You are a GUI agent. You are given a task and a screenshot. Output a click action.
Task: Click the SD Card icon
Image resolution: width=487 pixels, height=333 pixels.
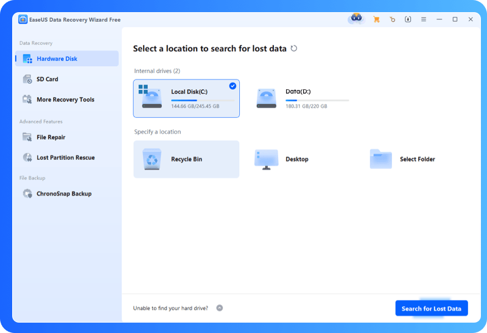click(27, 79)
